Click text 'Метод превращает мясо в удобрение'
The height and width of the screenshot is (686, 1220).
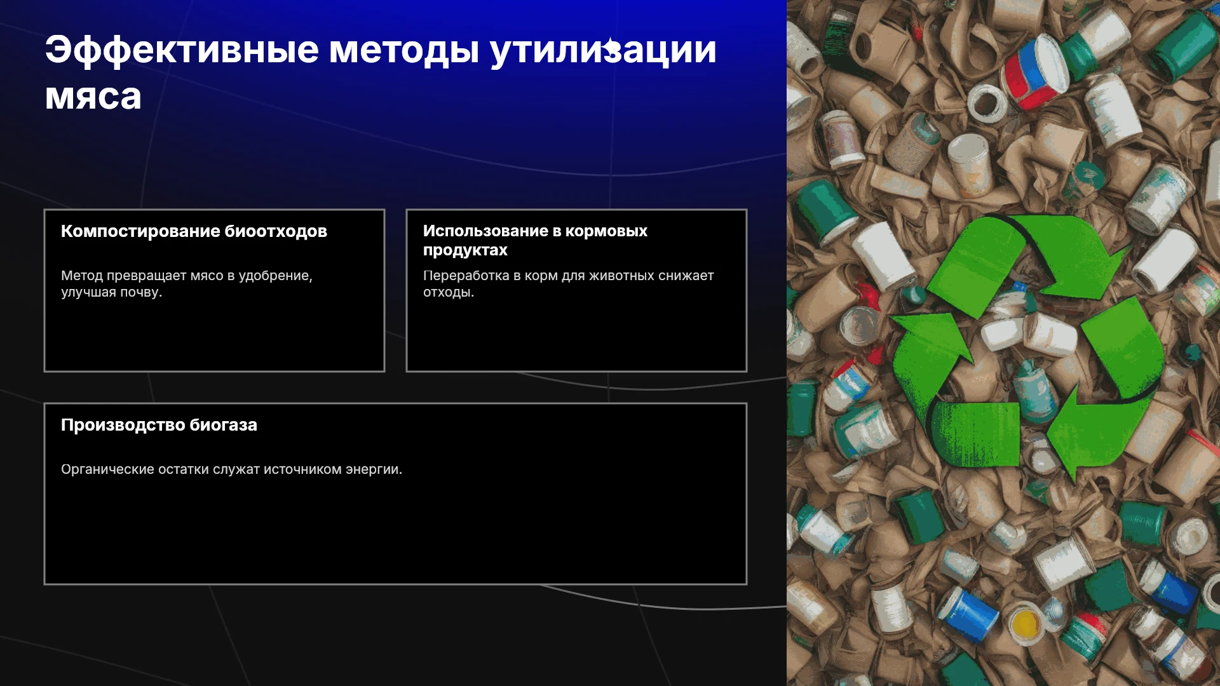(185, 276)
